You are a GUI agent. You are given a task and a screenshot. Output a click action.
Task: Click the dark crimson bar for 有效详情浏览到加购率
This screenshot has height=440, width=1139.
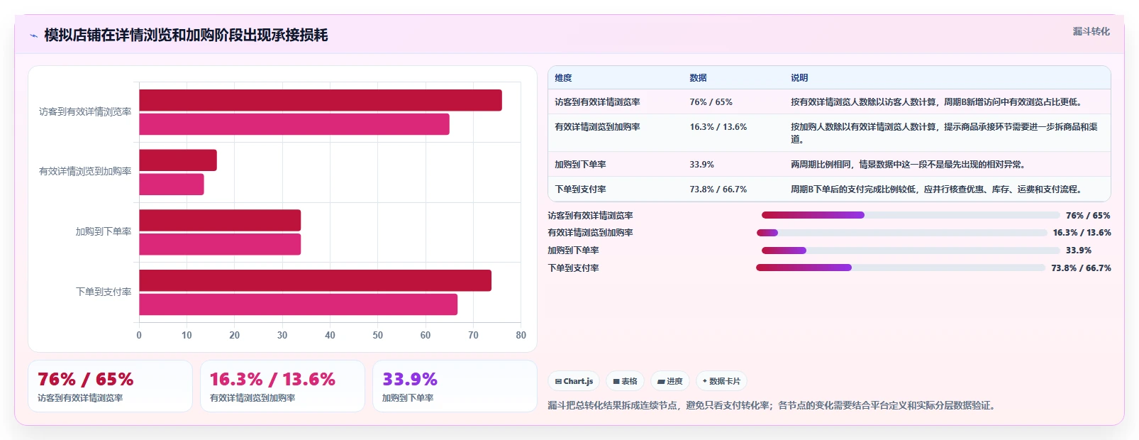pyautogui.click(x=178, y=160)
